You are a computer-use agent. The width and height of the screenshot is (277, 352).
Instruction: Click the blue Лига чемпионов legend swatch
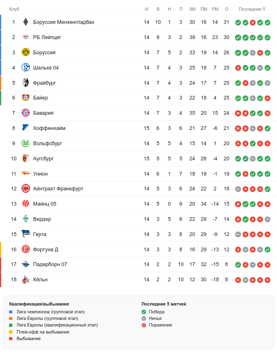pyautogui.click(x=11, y=312)
